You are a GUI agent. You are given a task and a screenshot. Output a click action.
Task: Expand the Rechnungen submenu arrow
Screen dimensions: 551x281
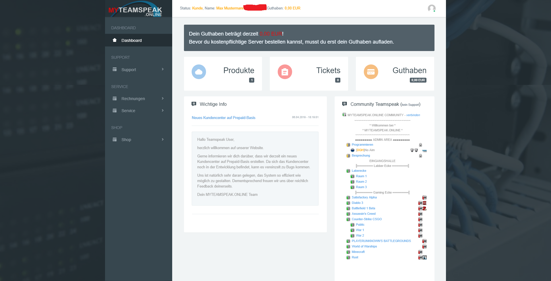click(x=163, y=99)
